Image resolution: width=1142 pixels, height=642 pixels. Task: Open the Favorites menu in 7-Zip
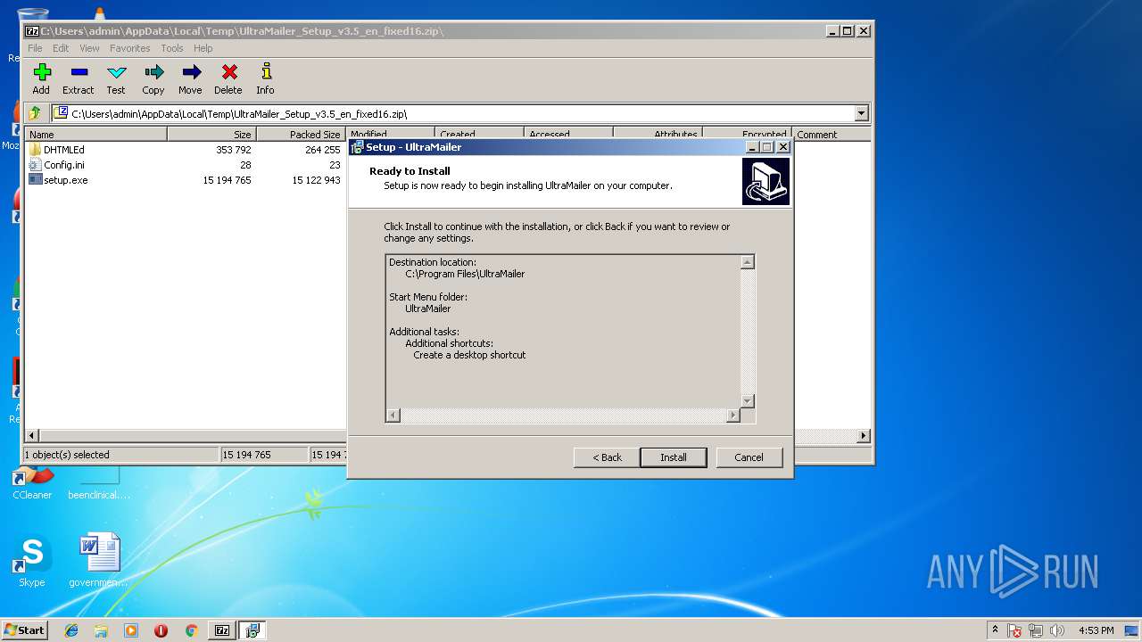coord(130,48)
